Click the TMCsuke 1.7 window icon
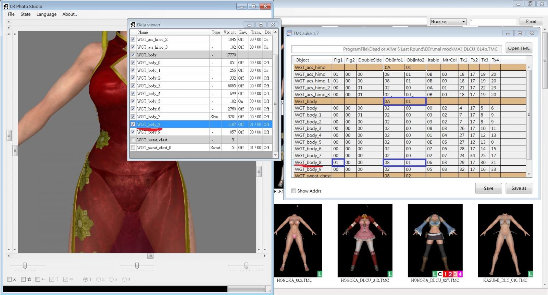Viewport: 548px width, 295px height. coord(289,33)
